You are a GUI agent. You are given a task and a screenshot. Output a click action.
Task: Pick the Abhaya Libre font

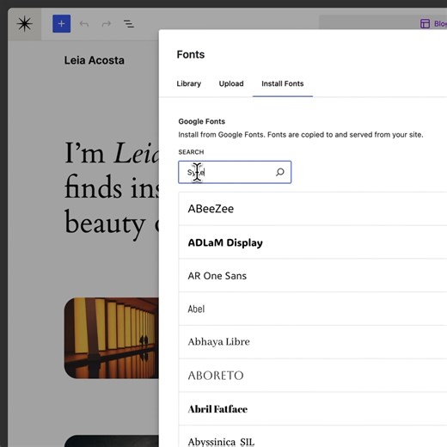[313, 342]
